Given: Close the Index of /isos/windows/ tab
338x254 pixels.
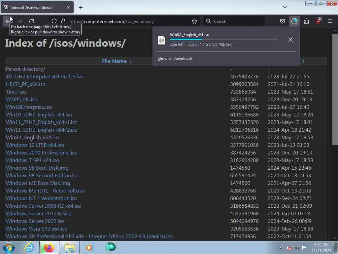Looking at the screenshot, I should (68, 7).
